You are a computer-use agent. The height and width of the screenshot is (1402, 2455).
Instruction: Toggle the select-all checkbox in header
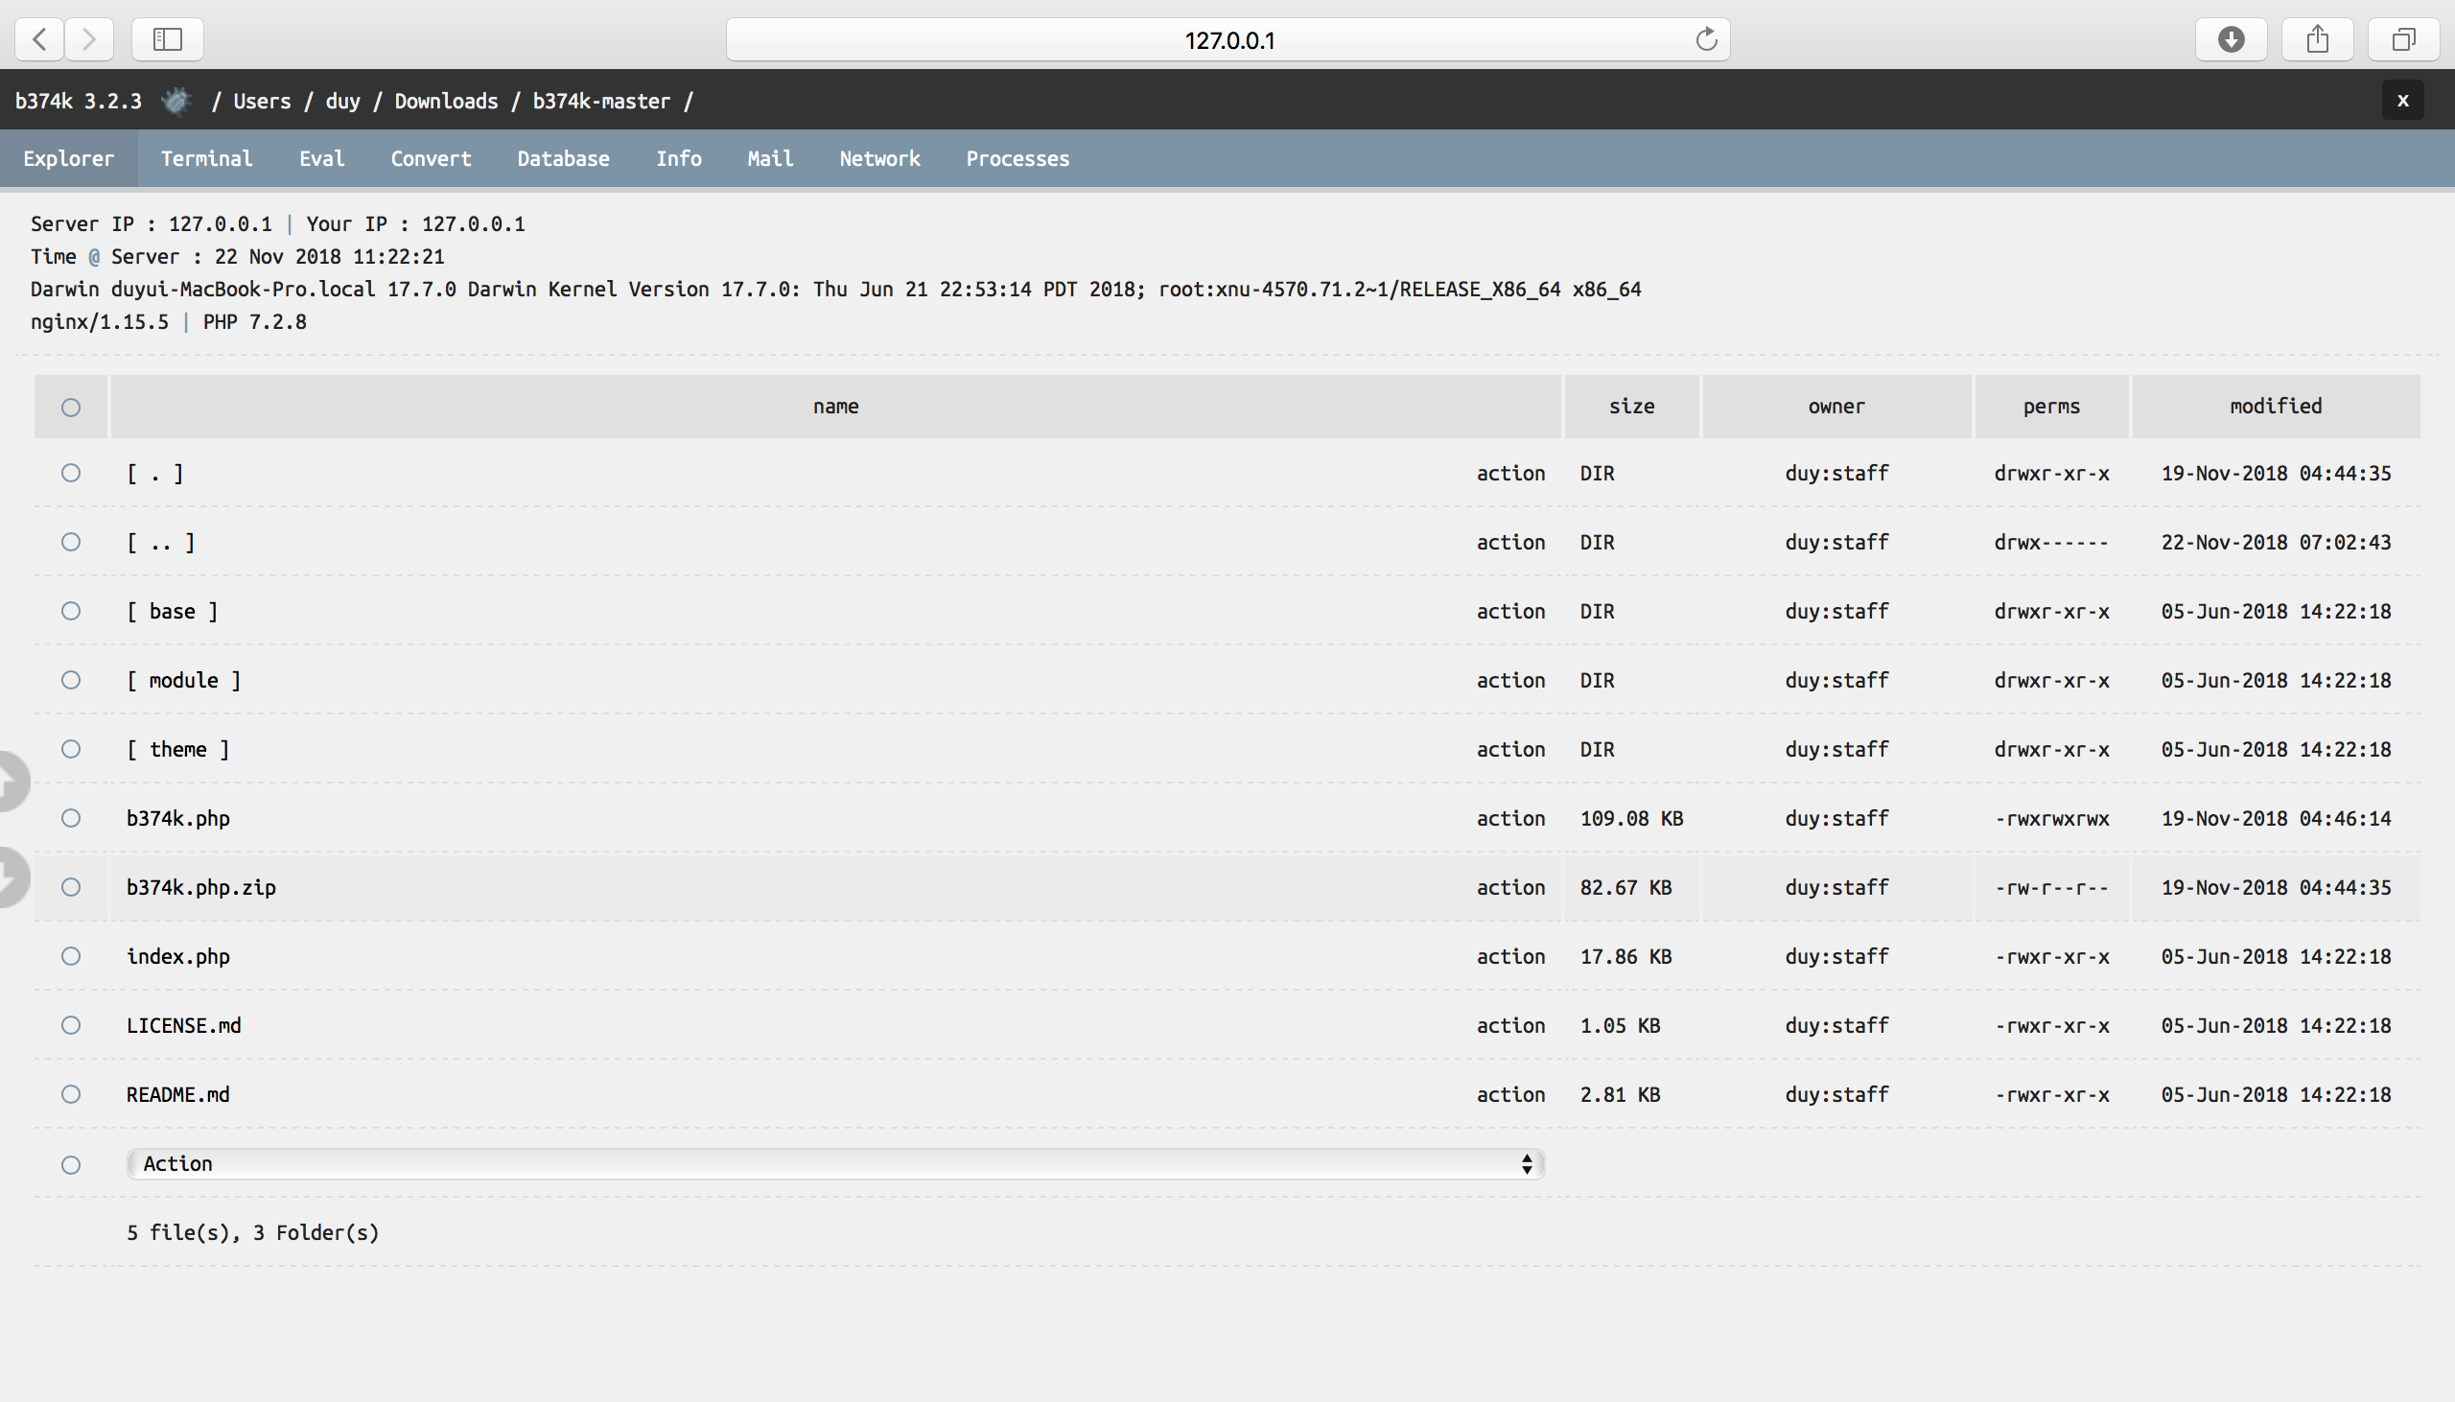tap(70, 408)
